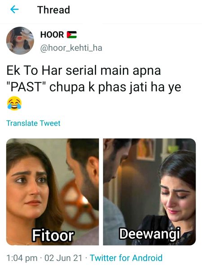Tap the word "PAST" in the tweet
This screenshot has width=202, height=265.
tap(26, 87)
